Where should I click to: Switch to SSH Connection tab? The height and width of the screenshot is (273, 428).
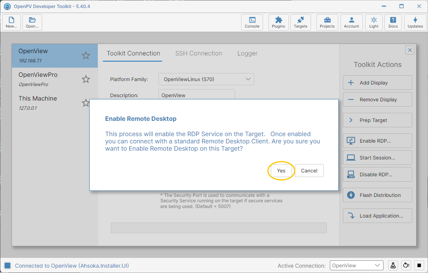coord(199,54)
